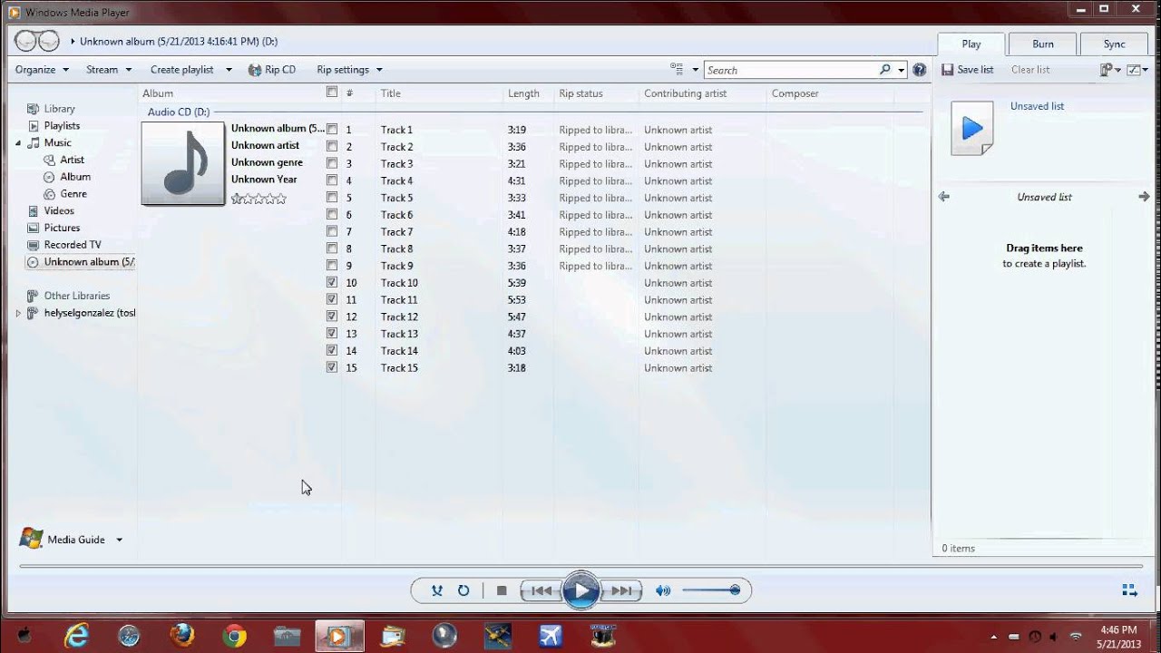Switch to the Burn tab
Image resolution: width=1161 pixels, height=653 pixels.
pyautogui.click(x=1043, y=44)
